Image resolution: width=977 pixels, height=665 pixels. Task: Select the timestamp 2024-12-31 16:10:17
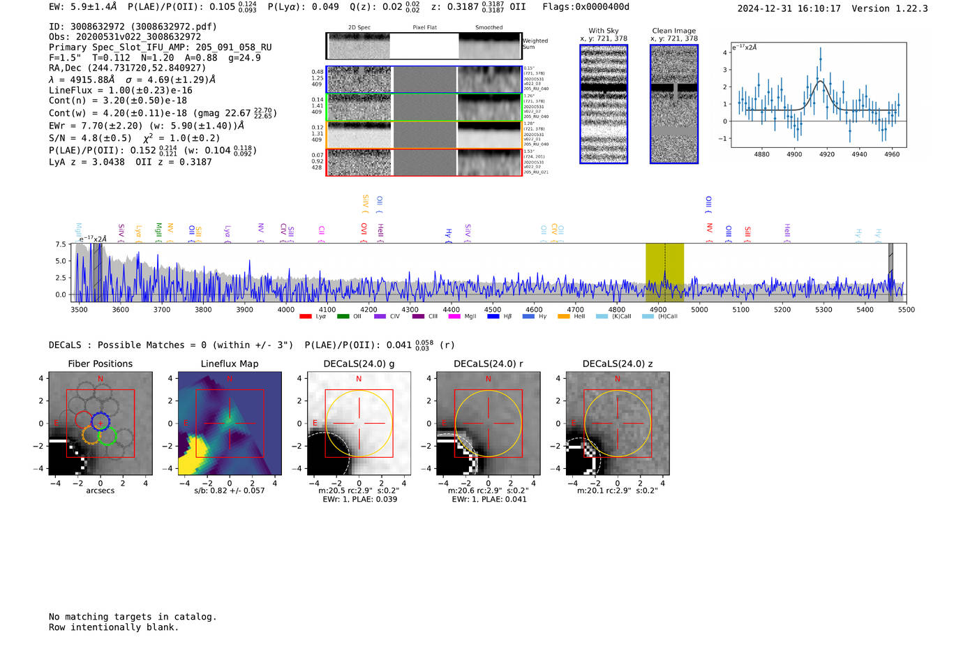[789, 8]
